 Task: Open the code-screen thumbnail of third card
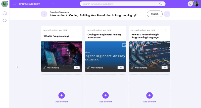pyautogui.click(x=149, y=57)
